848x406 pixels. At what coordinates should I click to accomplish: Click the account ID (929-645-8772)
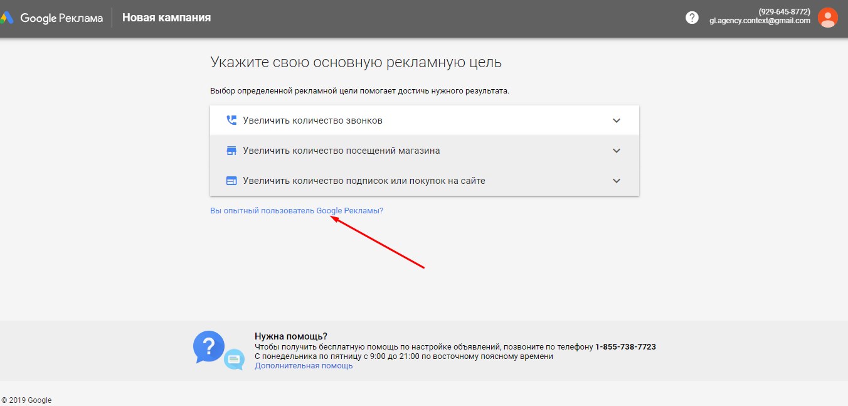(x=784, y=12)
